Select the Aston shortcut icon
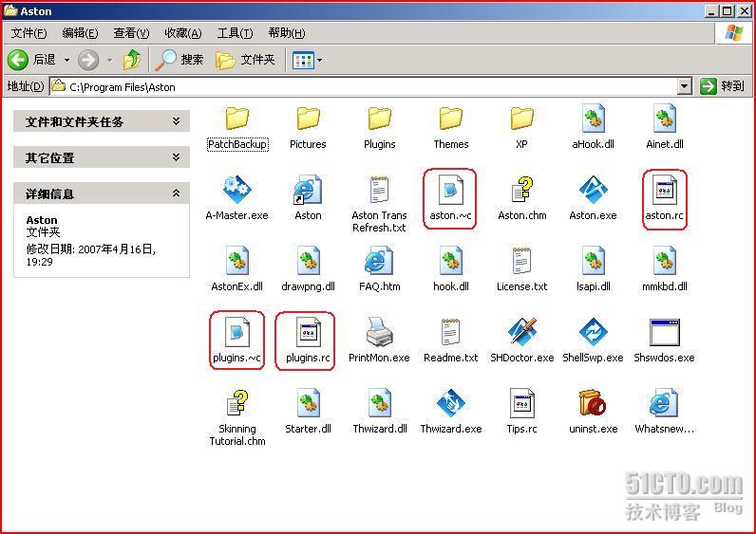The height and width of the screenshot is (534, 756). coord(308,190)
